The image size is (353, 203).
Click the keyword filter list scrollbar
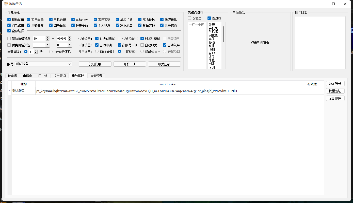(223, 34)
